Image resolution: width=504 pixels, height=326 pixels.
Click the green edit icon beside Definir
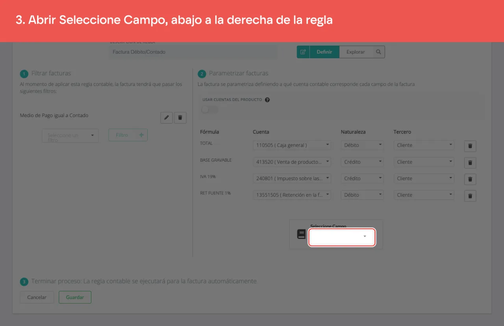coord(303,52)
